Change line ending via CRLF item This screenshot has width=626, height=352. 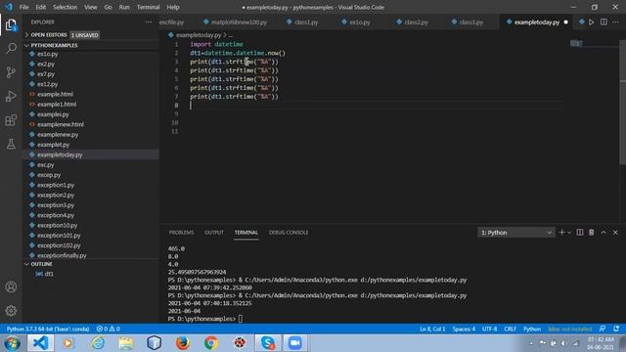pos(510,329)
